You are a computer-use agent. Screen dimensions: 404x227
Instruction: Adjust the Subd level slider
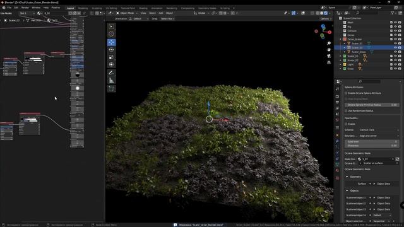[372, 142]
